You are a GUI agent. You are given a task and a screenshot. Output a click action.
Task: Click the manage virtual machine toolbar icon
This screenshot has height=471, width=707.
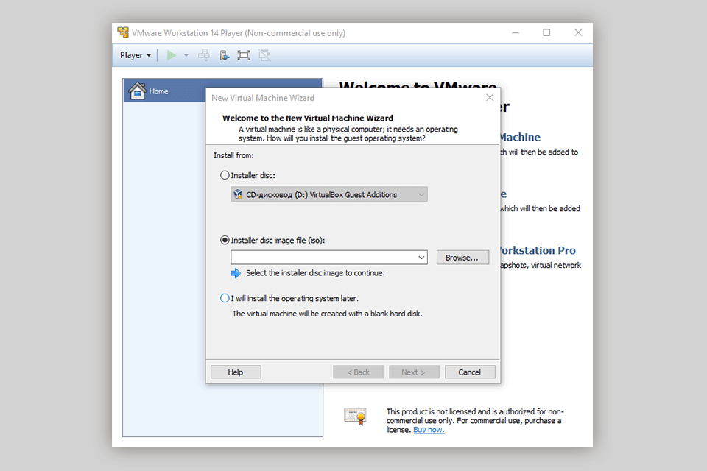click(224, 55)
